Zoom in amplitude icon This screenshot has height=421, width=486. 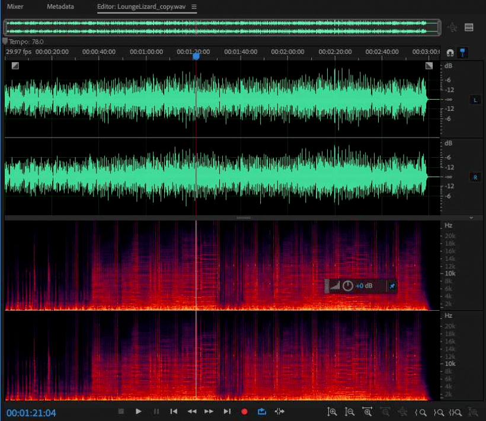pos(332,412)
